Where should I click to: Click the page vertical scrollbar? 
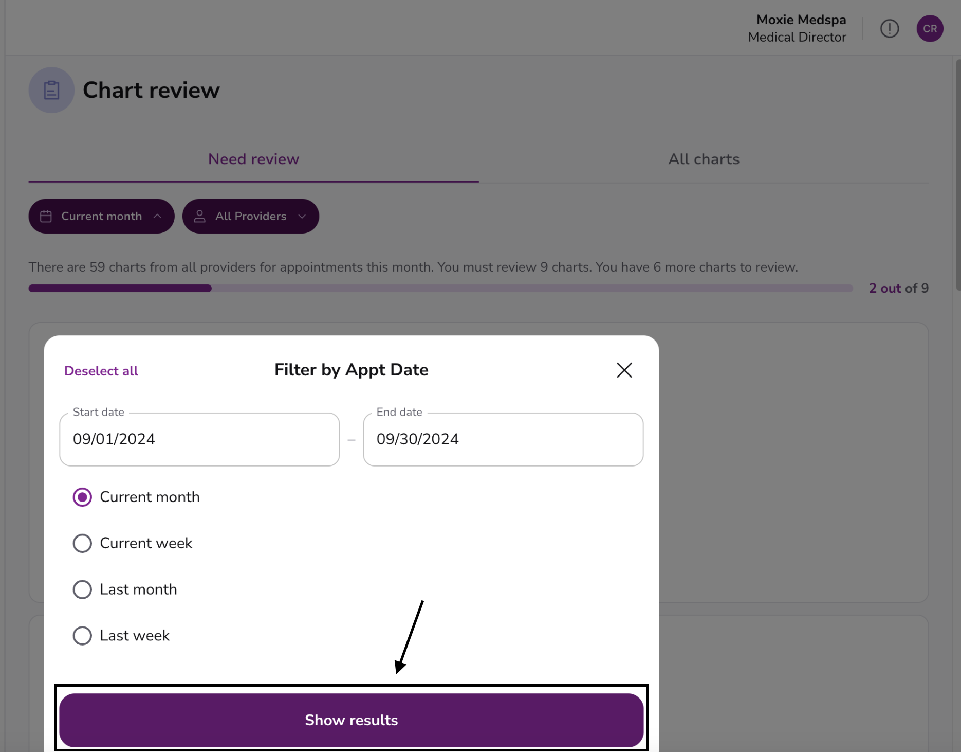coord(958,175)
